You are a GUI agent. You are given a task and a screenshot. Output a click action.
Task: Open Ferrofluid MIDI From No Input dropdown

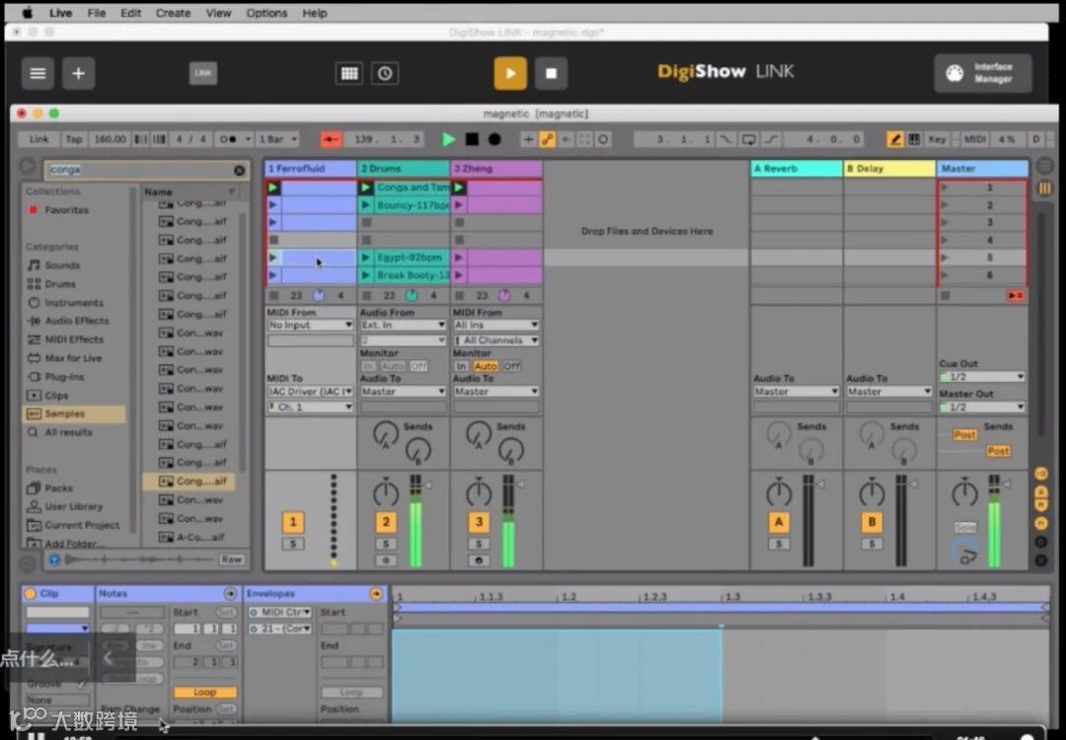(x=310, y=325)
